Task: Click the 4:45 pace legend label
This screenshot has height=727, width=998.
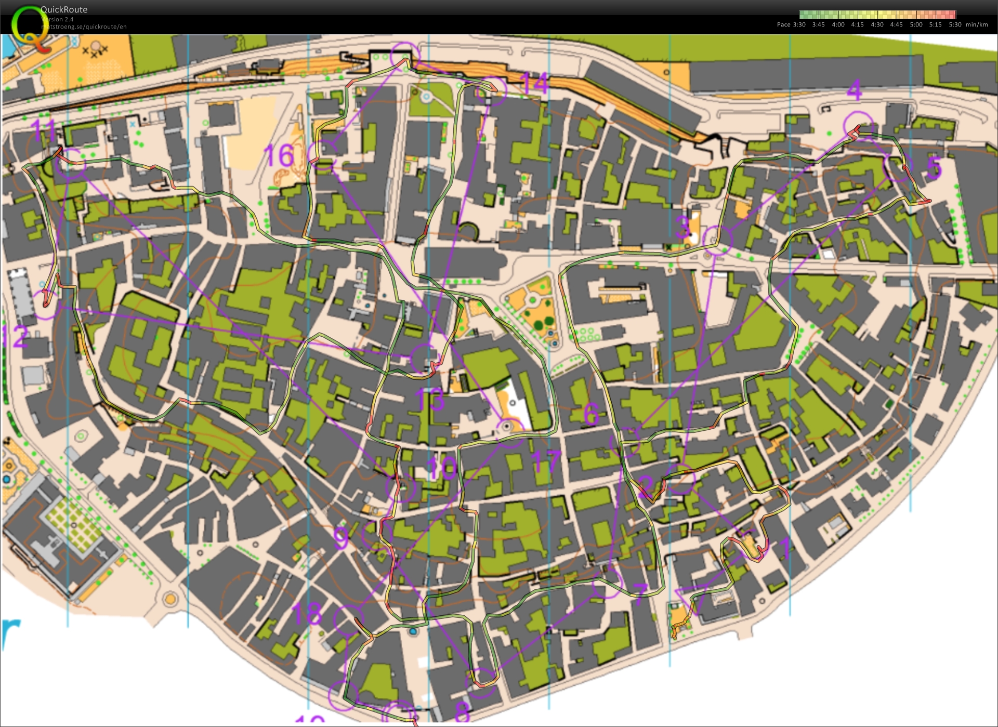Action: tap(897, 24)
